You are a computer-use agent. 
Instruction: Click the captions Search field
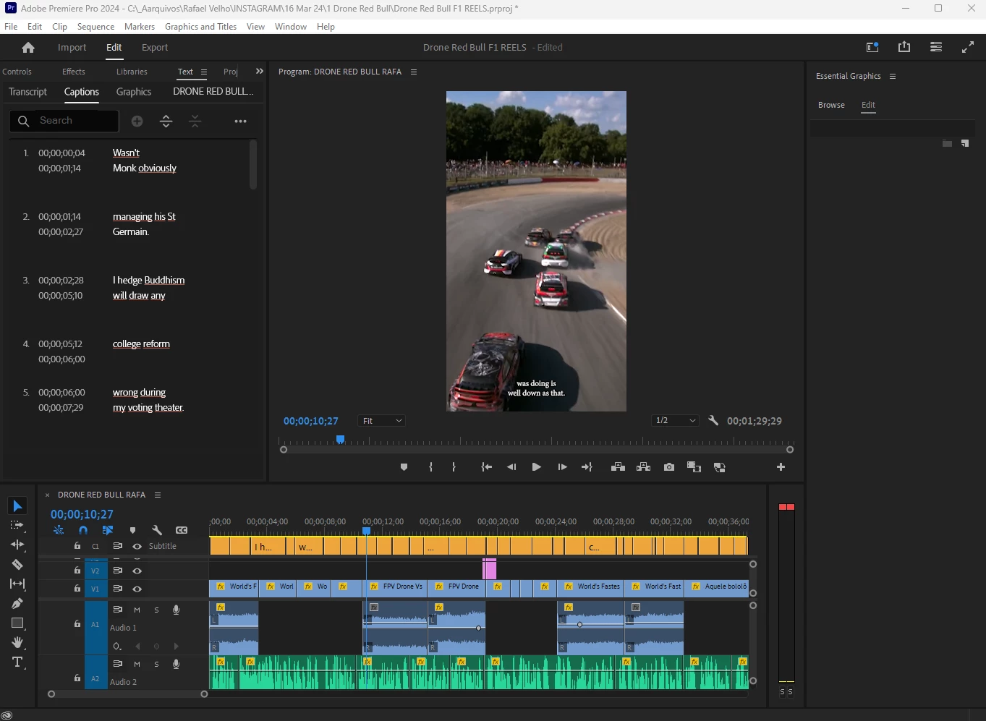(x=64, y=121)
